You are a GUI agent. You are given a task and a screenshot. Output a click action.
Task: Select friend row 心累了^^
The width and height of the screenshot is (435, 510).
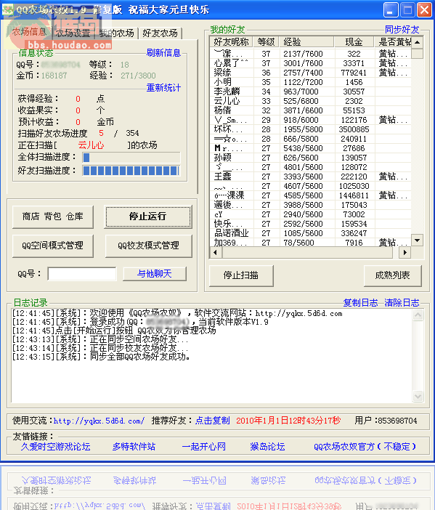[311, 63]
